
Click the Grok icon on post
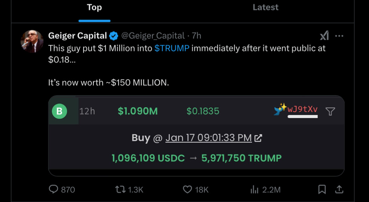point(324,35)
